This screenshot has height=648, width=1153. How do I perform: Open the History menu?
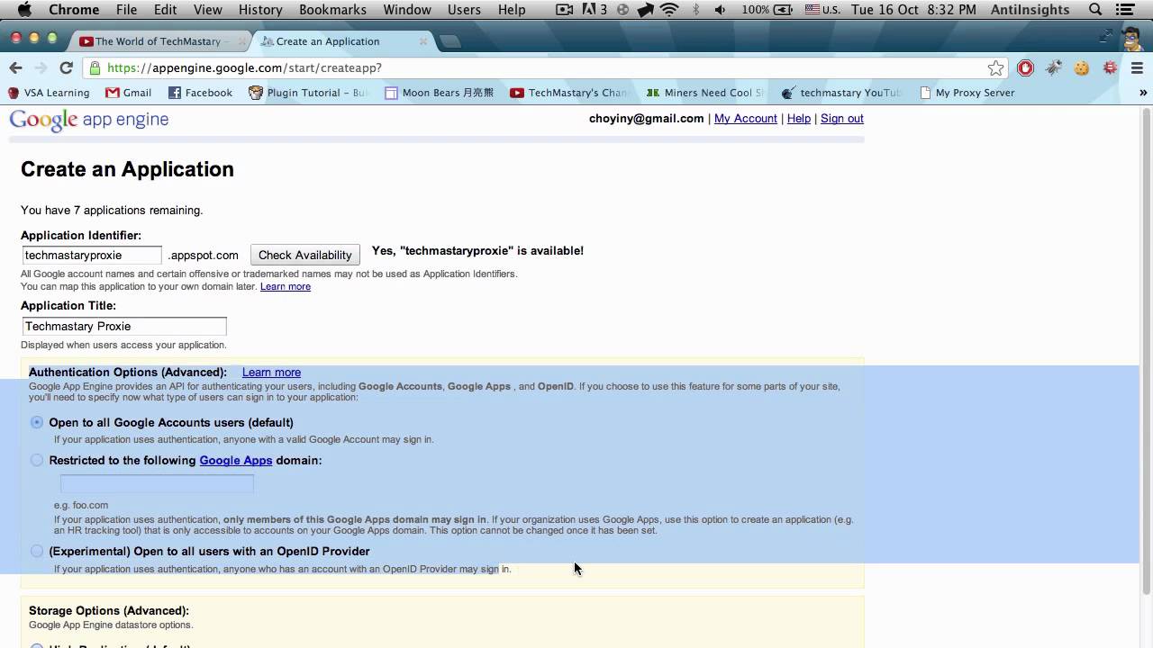tap(260, 10)
